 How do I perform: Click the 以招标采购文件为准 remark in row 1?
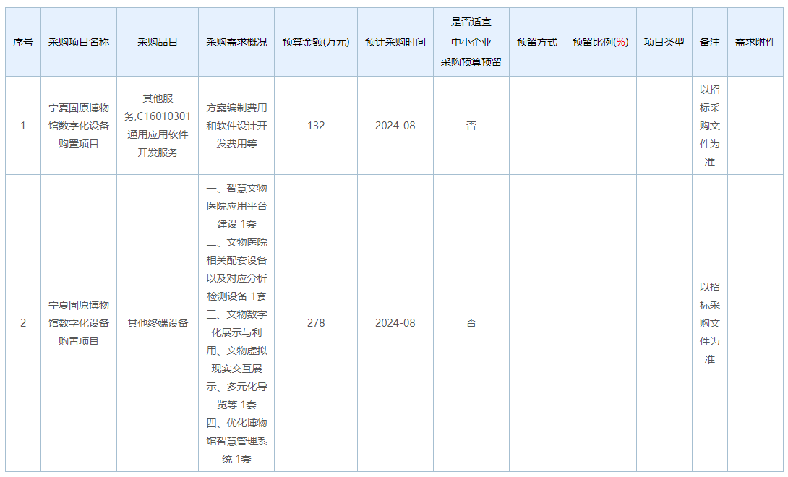click(710, 126)
